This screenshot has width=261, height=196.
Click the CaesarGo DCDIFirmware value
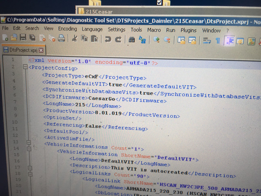(102, 98)
